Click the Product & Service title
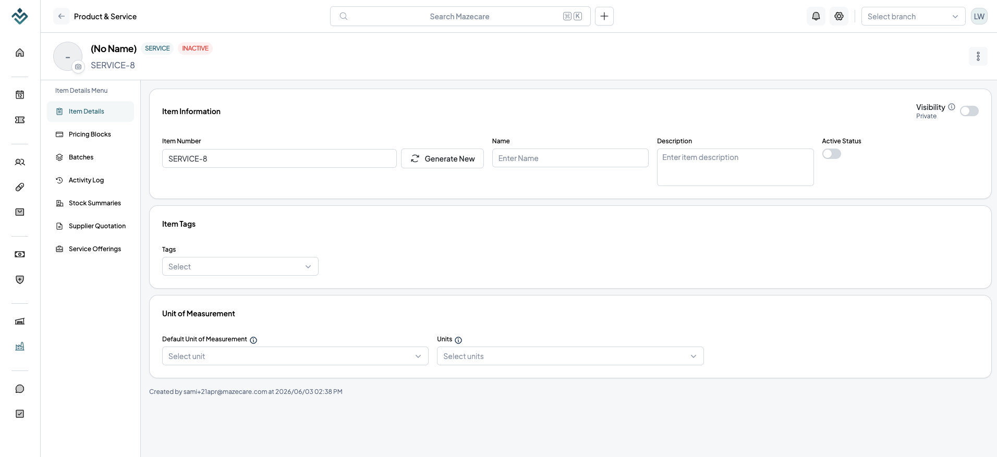997x457 pixels. 105,17
